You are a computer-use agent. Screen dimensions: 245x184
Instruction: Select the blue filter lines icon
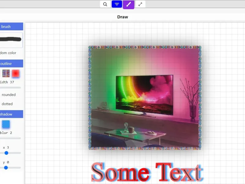click(117, 4)
